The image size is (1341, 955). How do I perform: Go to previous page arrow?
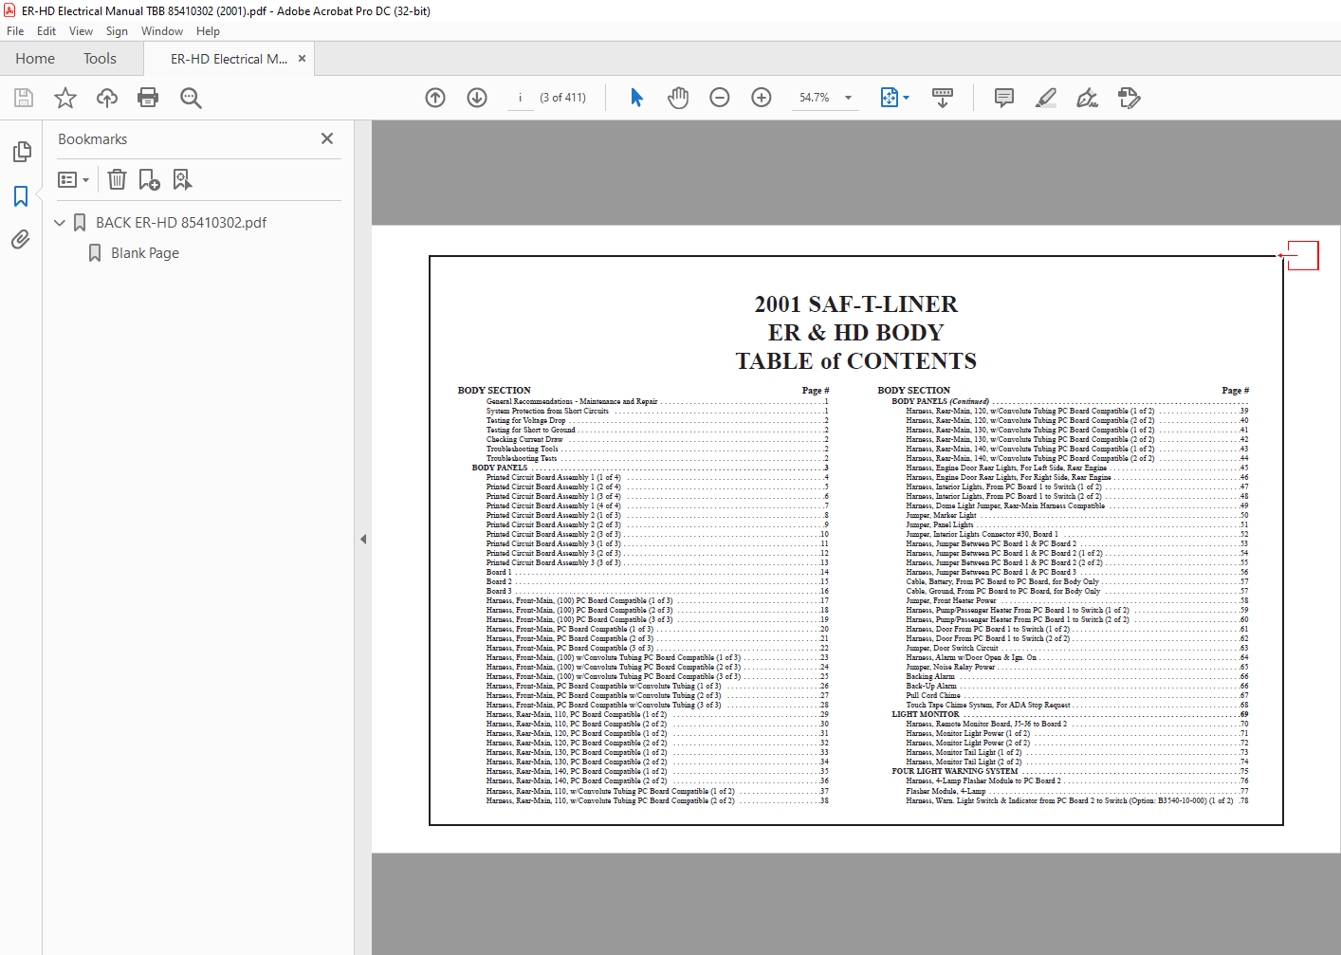(x=435, y=98)
